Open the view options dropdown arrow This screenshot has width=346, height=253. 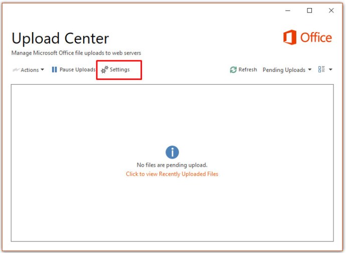[x=330, y=70]
